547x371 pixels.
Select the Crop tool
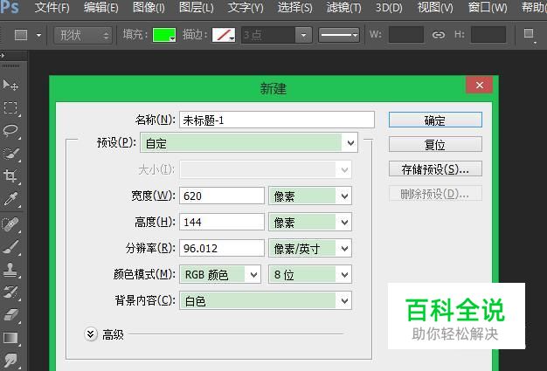(10, 176)
